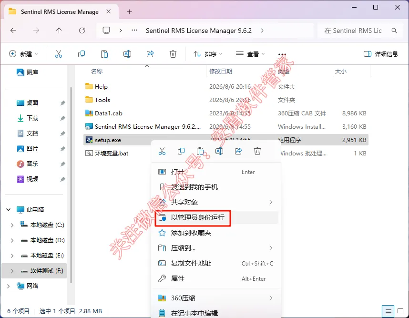Open the 新建 (New) dropdown
The image size is (409, 318).
coord(23,54)
